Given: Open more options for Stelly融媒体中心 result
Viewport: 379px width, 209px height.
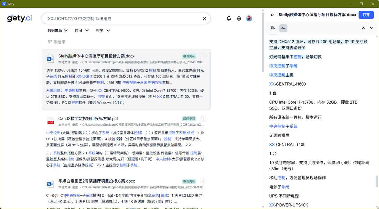Looking at the screenshot, I should click(x=203, y=56).
